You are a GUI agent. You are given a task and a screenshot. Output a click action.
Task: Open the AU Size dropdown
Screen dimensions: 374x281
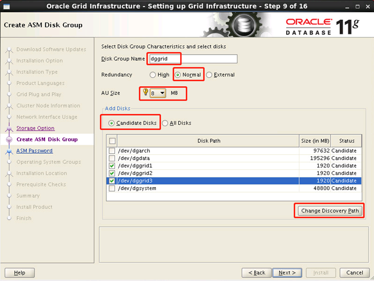click(158, 93)
